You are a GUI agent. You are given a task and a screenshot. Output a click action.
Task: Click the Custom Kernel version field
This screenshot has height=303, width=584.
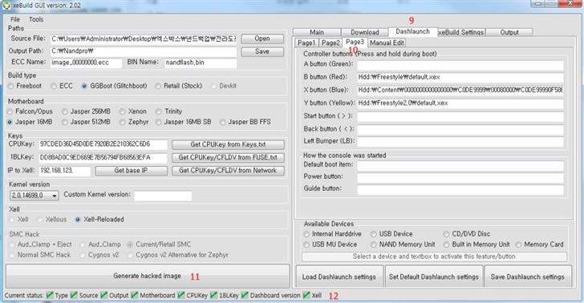[x=163, y=196]
